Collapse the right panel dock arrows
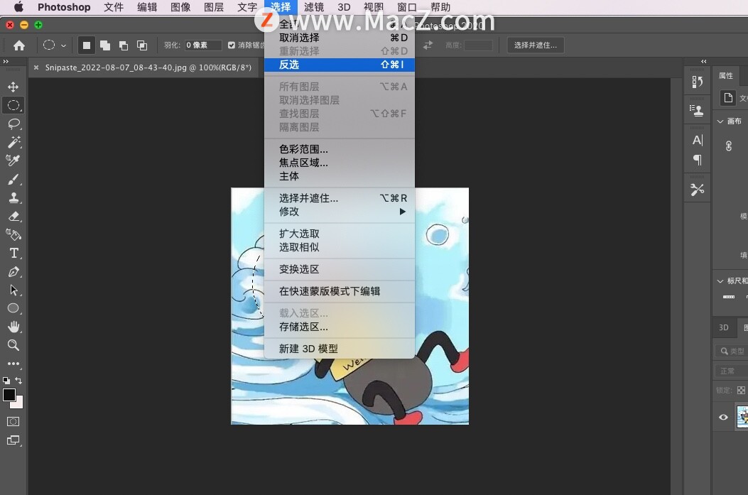The image size is (748, 495). [704, 62]
